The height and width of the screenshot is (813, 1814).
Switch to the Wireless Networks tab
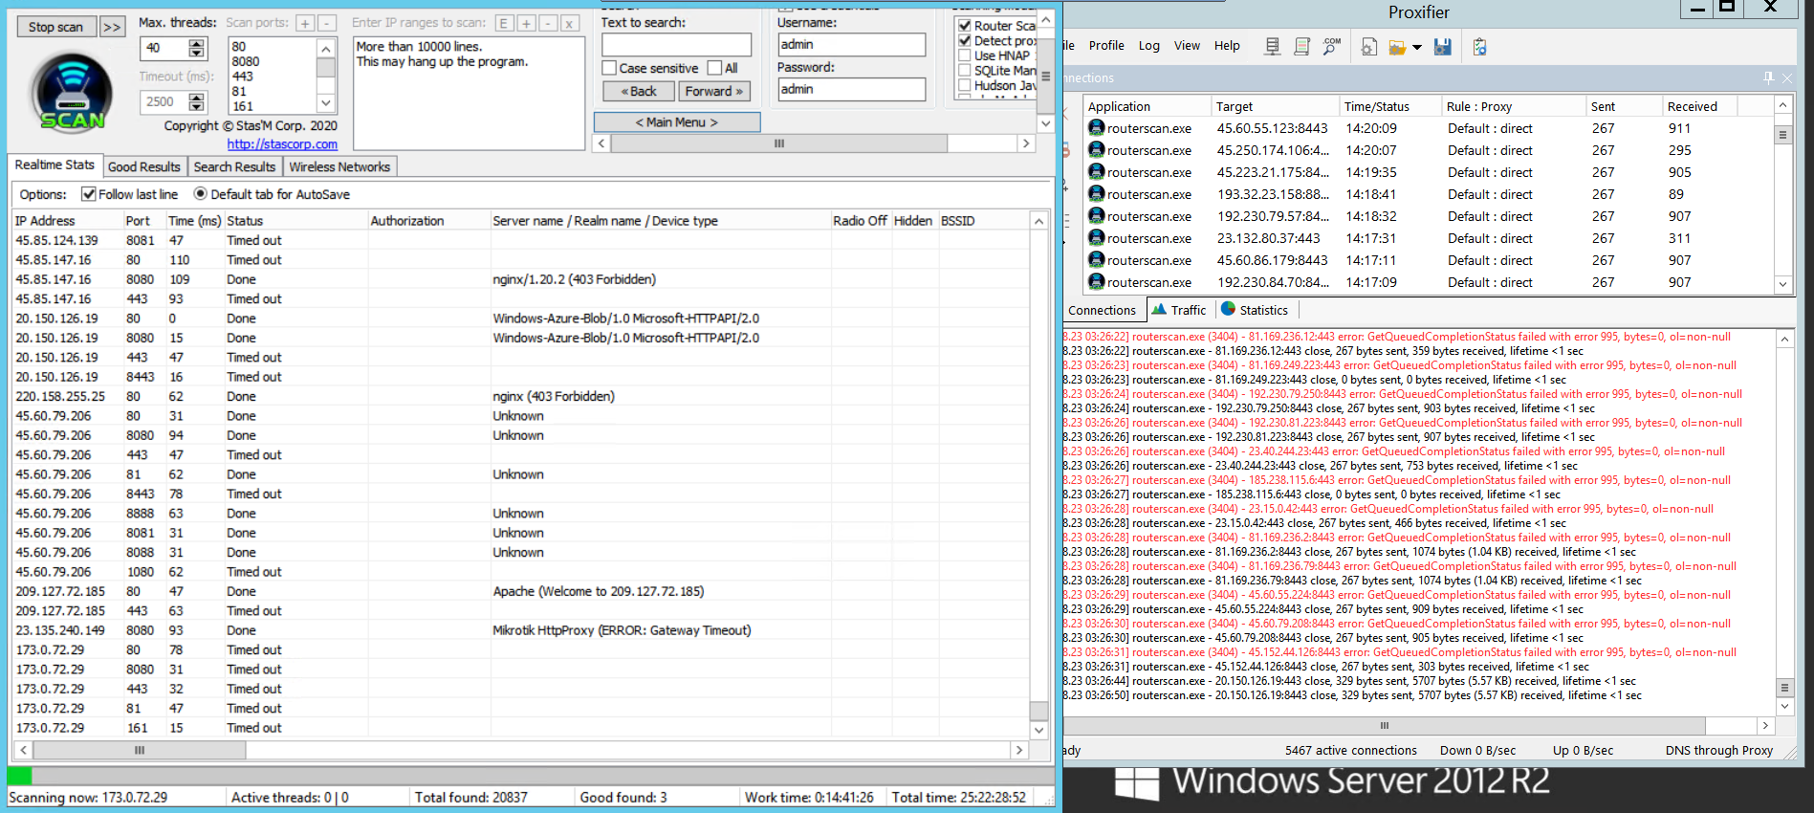339,166
